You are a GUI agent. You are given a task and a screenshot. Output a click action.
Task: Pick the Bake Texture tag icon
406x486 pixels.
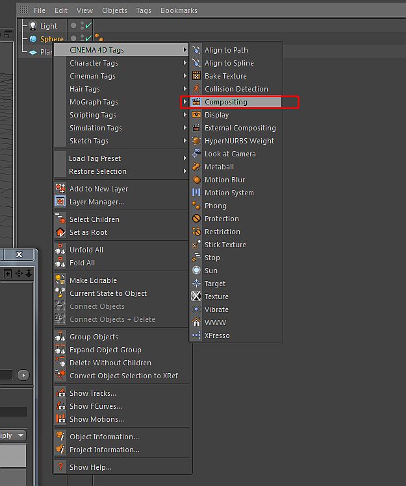tap(196, 76)
